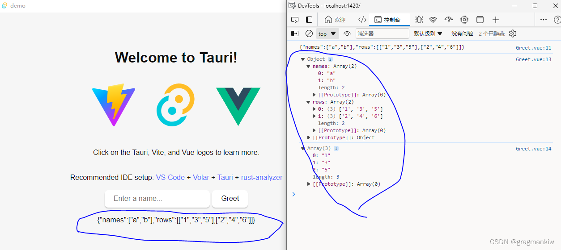
Task: Open the 默认级别 log level dropdown
Action: 428,33
